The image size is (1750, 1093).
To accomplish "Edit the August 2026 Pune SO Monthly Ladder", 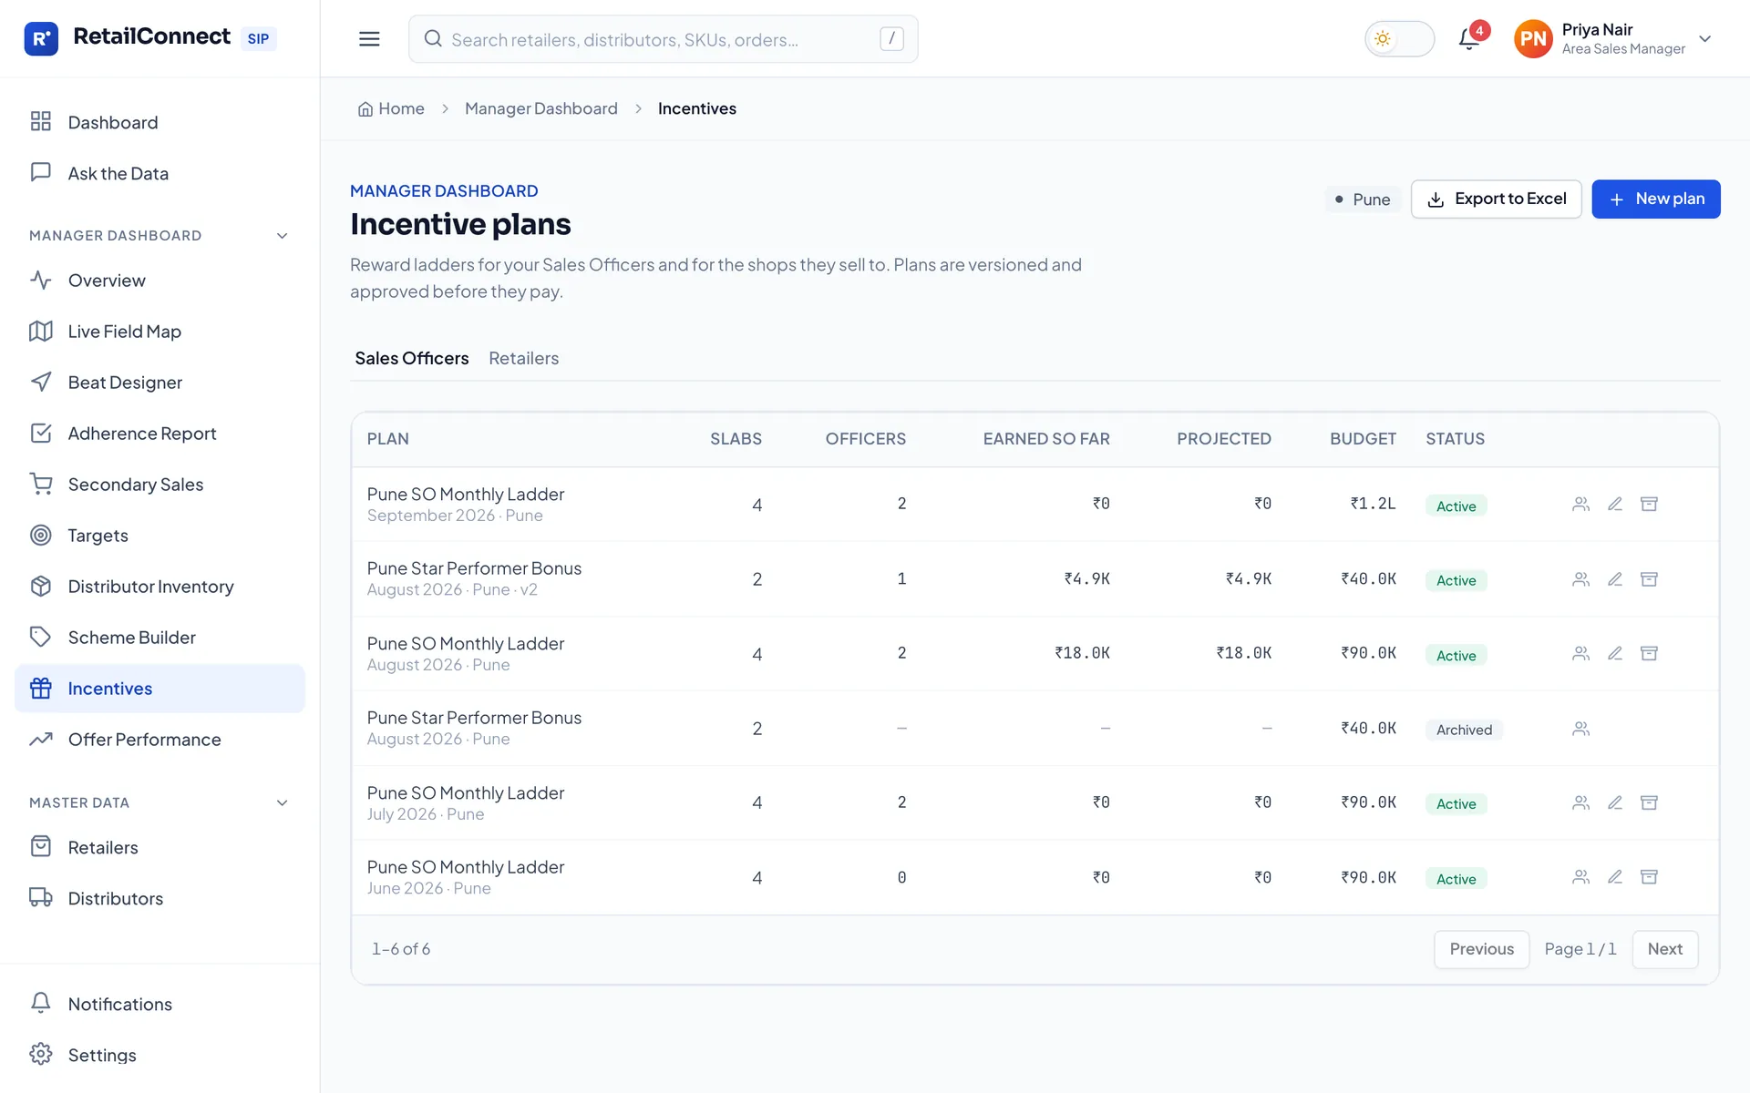I will (1614, 653).
